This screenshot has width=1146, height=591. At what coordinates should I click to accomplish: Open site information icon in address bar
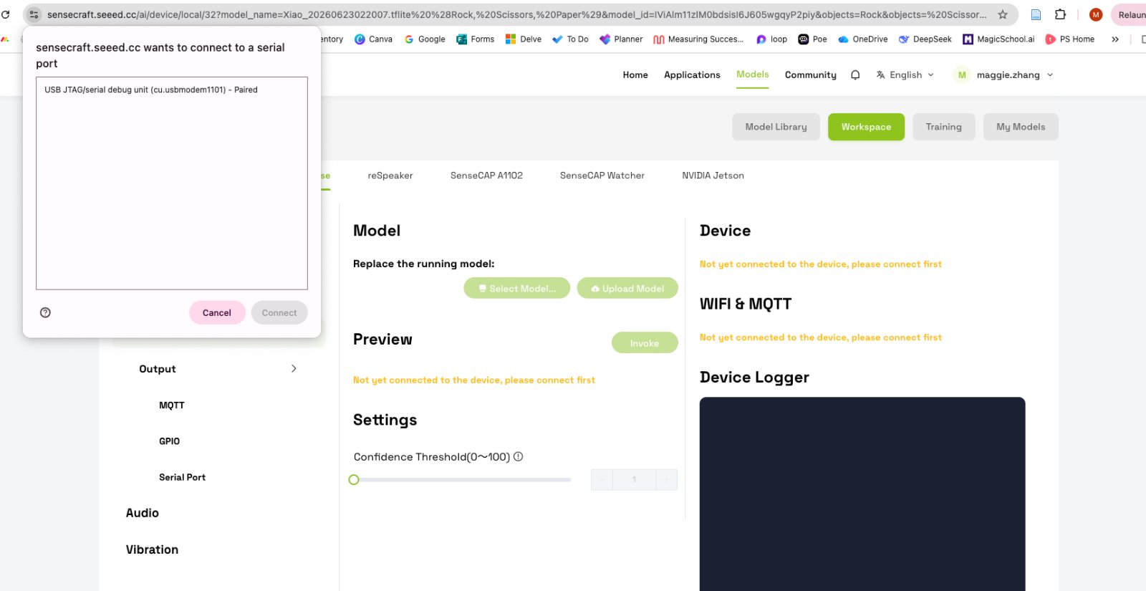coord(34,14)
